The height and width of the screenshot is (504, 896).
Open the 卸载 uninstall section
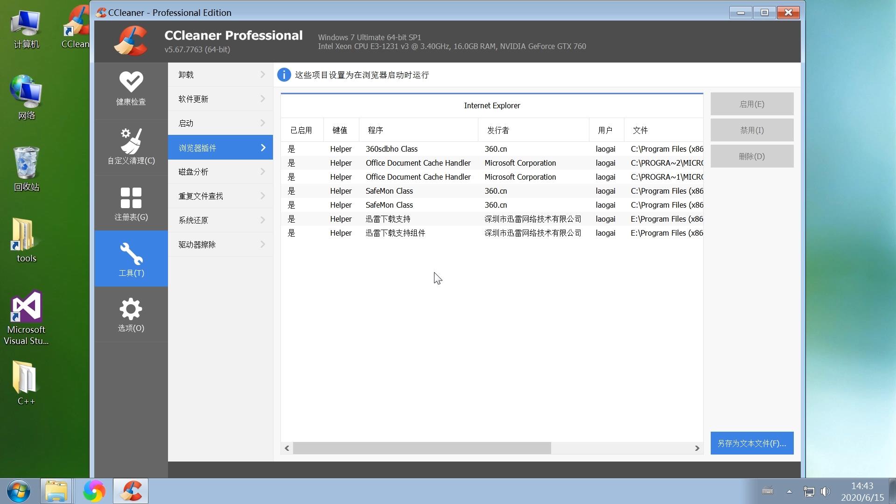click(x=220, y=75)
